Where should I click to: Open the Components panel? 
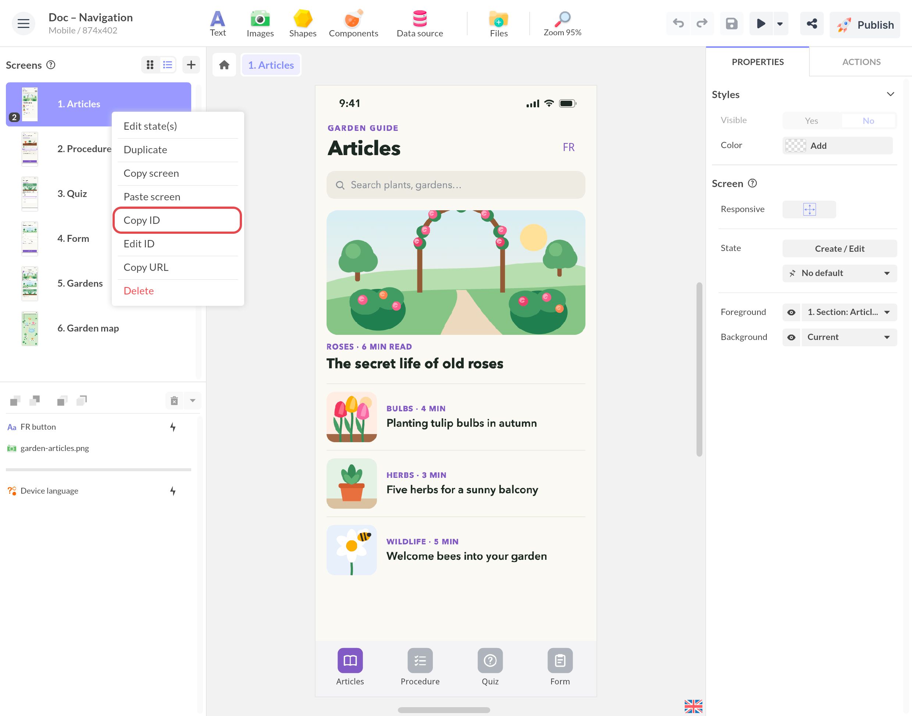(353, 24)
